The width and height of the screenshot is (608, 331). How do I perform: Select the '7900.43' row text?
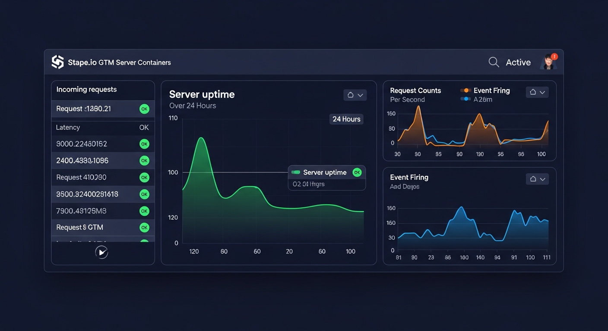[x=81, y=211]
